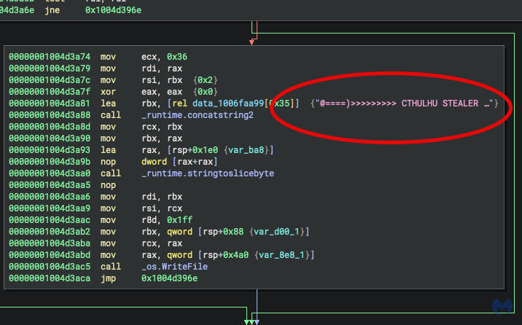Select the {0x2} annotation after rsi, rbx

coord(205,80)
